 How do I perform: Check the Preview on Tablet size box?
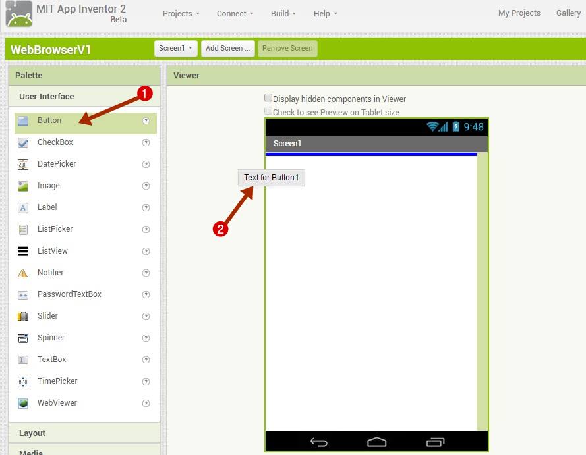268,111
